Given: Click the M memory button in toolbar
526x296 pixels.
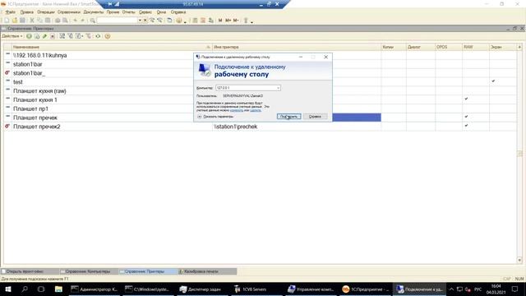Looking at the screenshot, I should (220, 21).
